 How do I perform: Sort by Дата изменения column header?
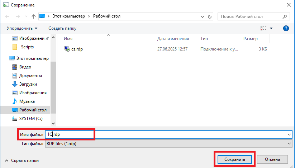tap(173, 39)
